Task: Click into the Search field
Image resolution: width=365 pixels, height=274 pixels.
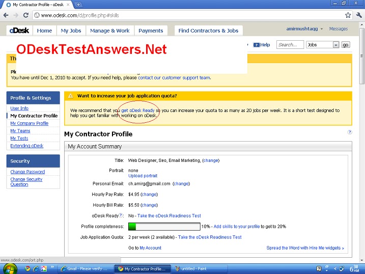Action: pyautogui.click(x=290, y=45)
